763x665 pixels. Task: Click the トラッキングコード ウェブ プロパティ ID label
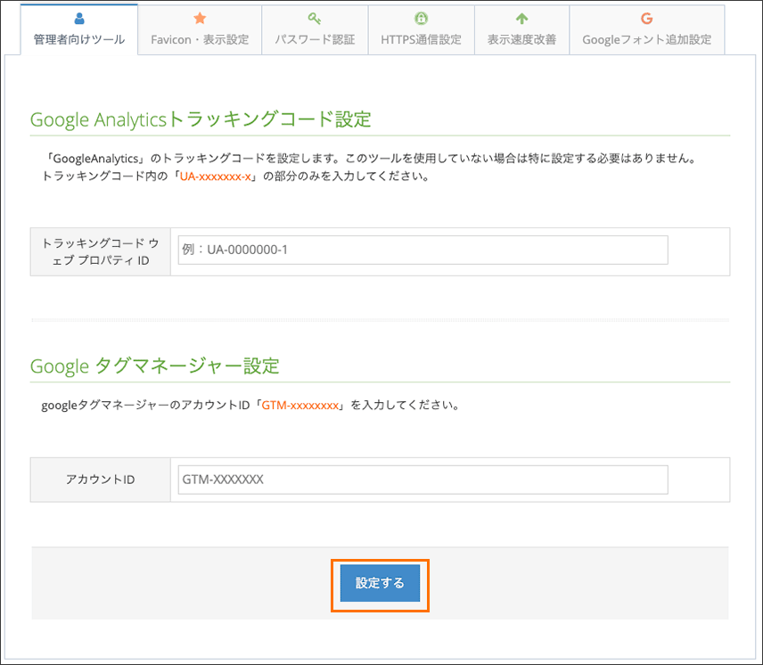point(100,252)
